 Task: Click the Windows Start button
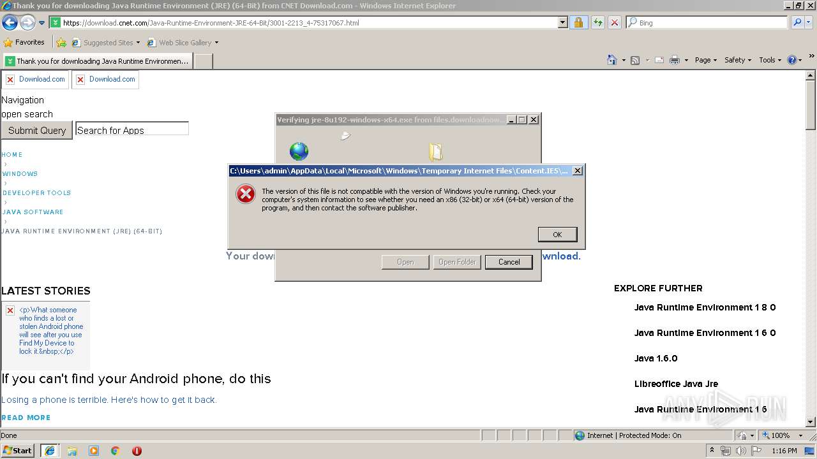tap(17, 451)
